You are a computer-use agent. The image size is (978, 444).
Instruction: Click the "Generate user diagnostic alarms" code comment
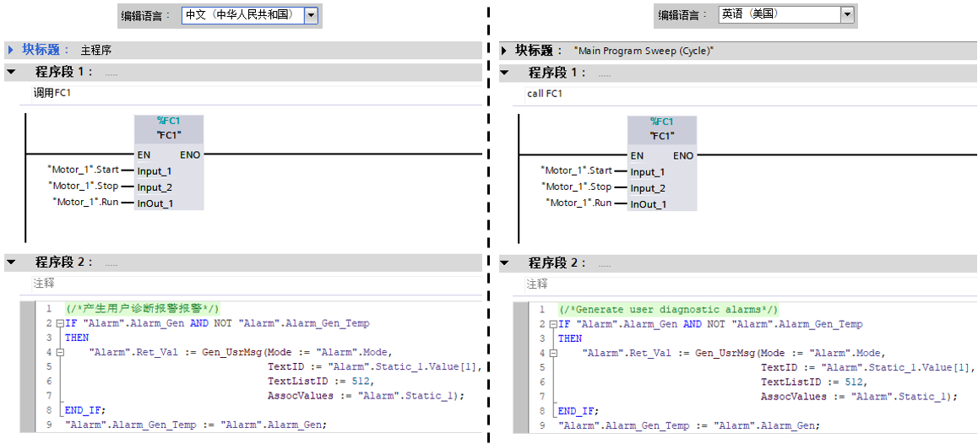[668, 310]
